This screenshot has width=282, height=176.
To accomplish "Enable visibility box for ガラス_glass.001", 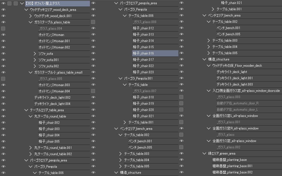I will coord(181,122).
